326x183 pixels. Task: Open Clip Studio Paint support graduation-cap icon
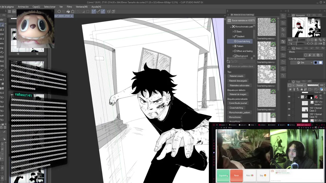pyautogui.click(x=109, y=11)
